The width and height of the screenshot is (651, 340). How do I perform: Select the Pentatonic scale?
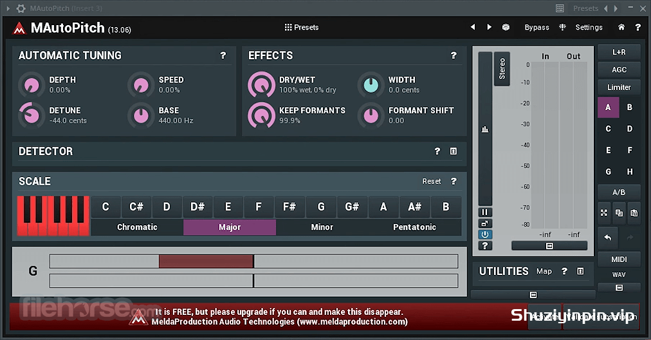414,227
